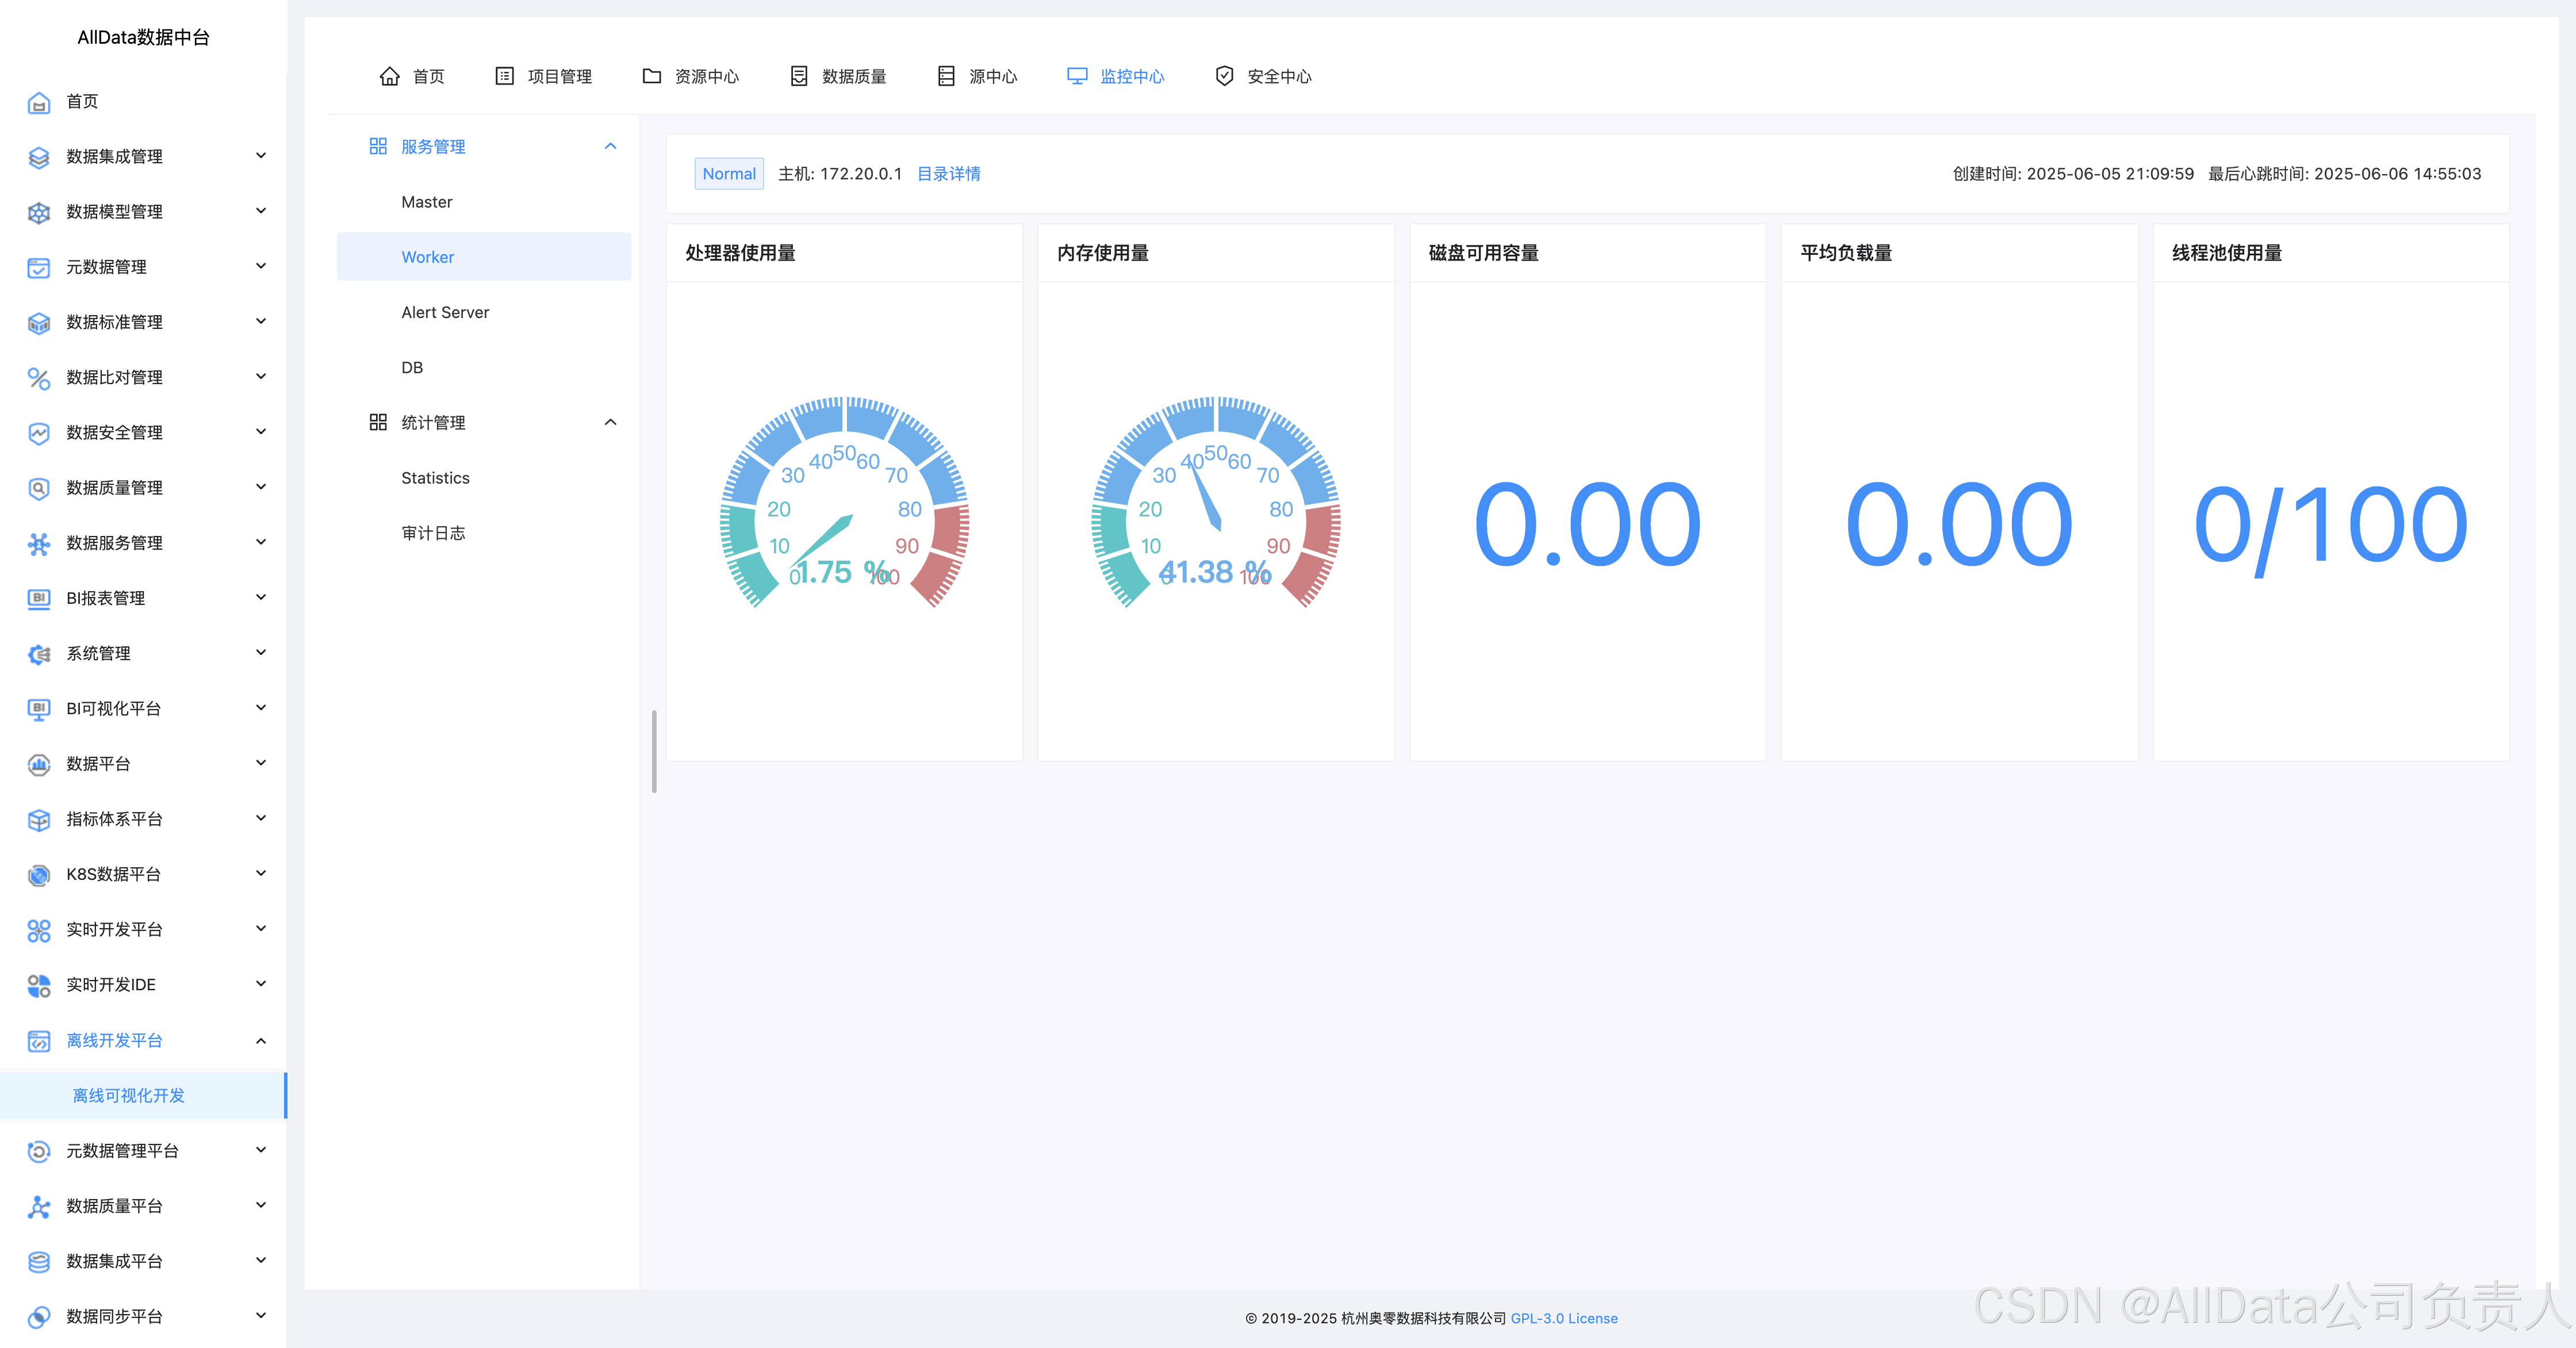This screenshot has width=2576, height=1348.
Task: Open the 首页 top navigation tab
Action: 412,76
